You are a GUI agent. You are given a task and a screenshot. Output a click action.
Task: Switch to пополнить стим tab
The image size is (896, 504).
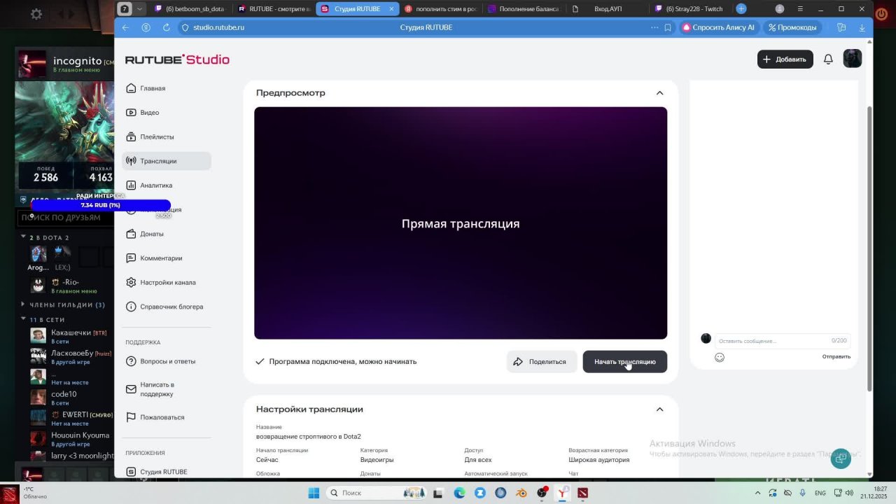tap(440, 9)
